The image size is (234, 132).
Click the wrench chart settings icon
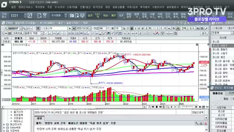tap(206, 29)
